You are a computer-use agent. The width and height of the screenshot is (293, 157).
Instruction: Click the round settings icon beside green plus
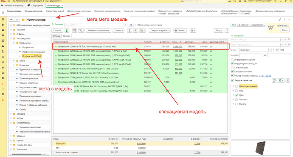(x=288, y=80)
